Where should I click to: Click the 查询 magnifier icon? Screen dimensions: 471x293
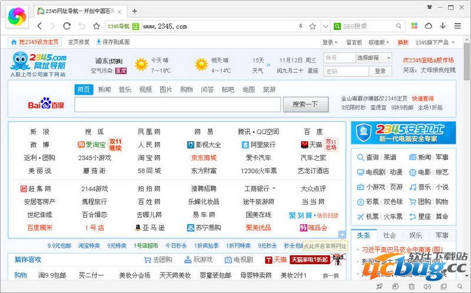(x=360, y=157)
